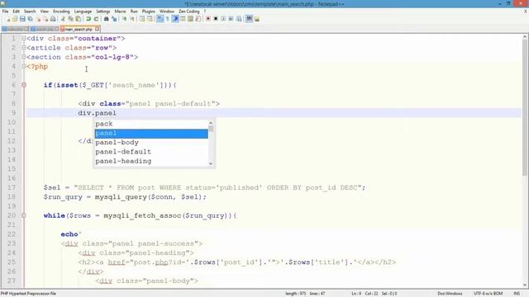The width and height of the screenshot is (529, 297).
Task: Toggle INS insert mode in status bar
Action: click(517, 294)
